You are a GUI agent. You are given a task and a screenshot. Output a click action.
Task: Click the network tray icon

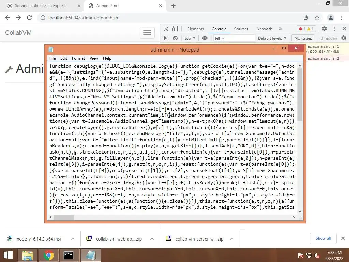pos(309,255)
